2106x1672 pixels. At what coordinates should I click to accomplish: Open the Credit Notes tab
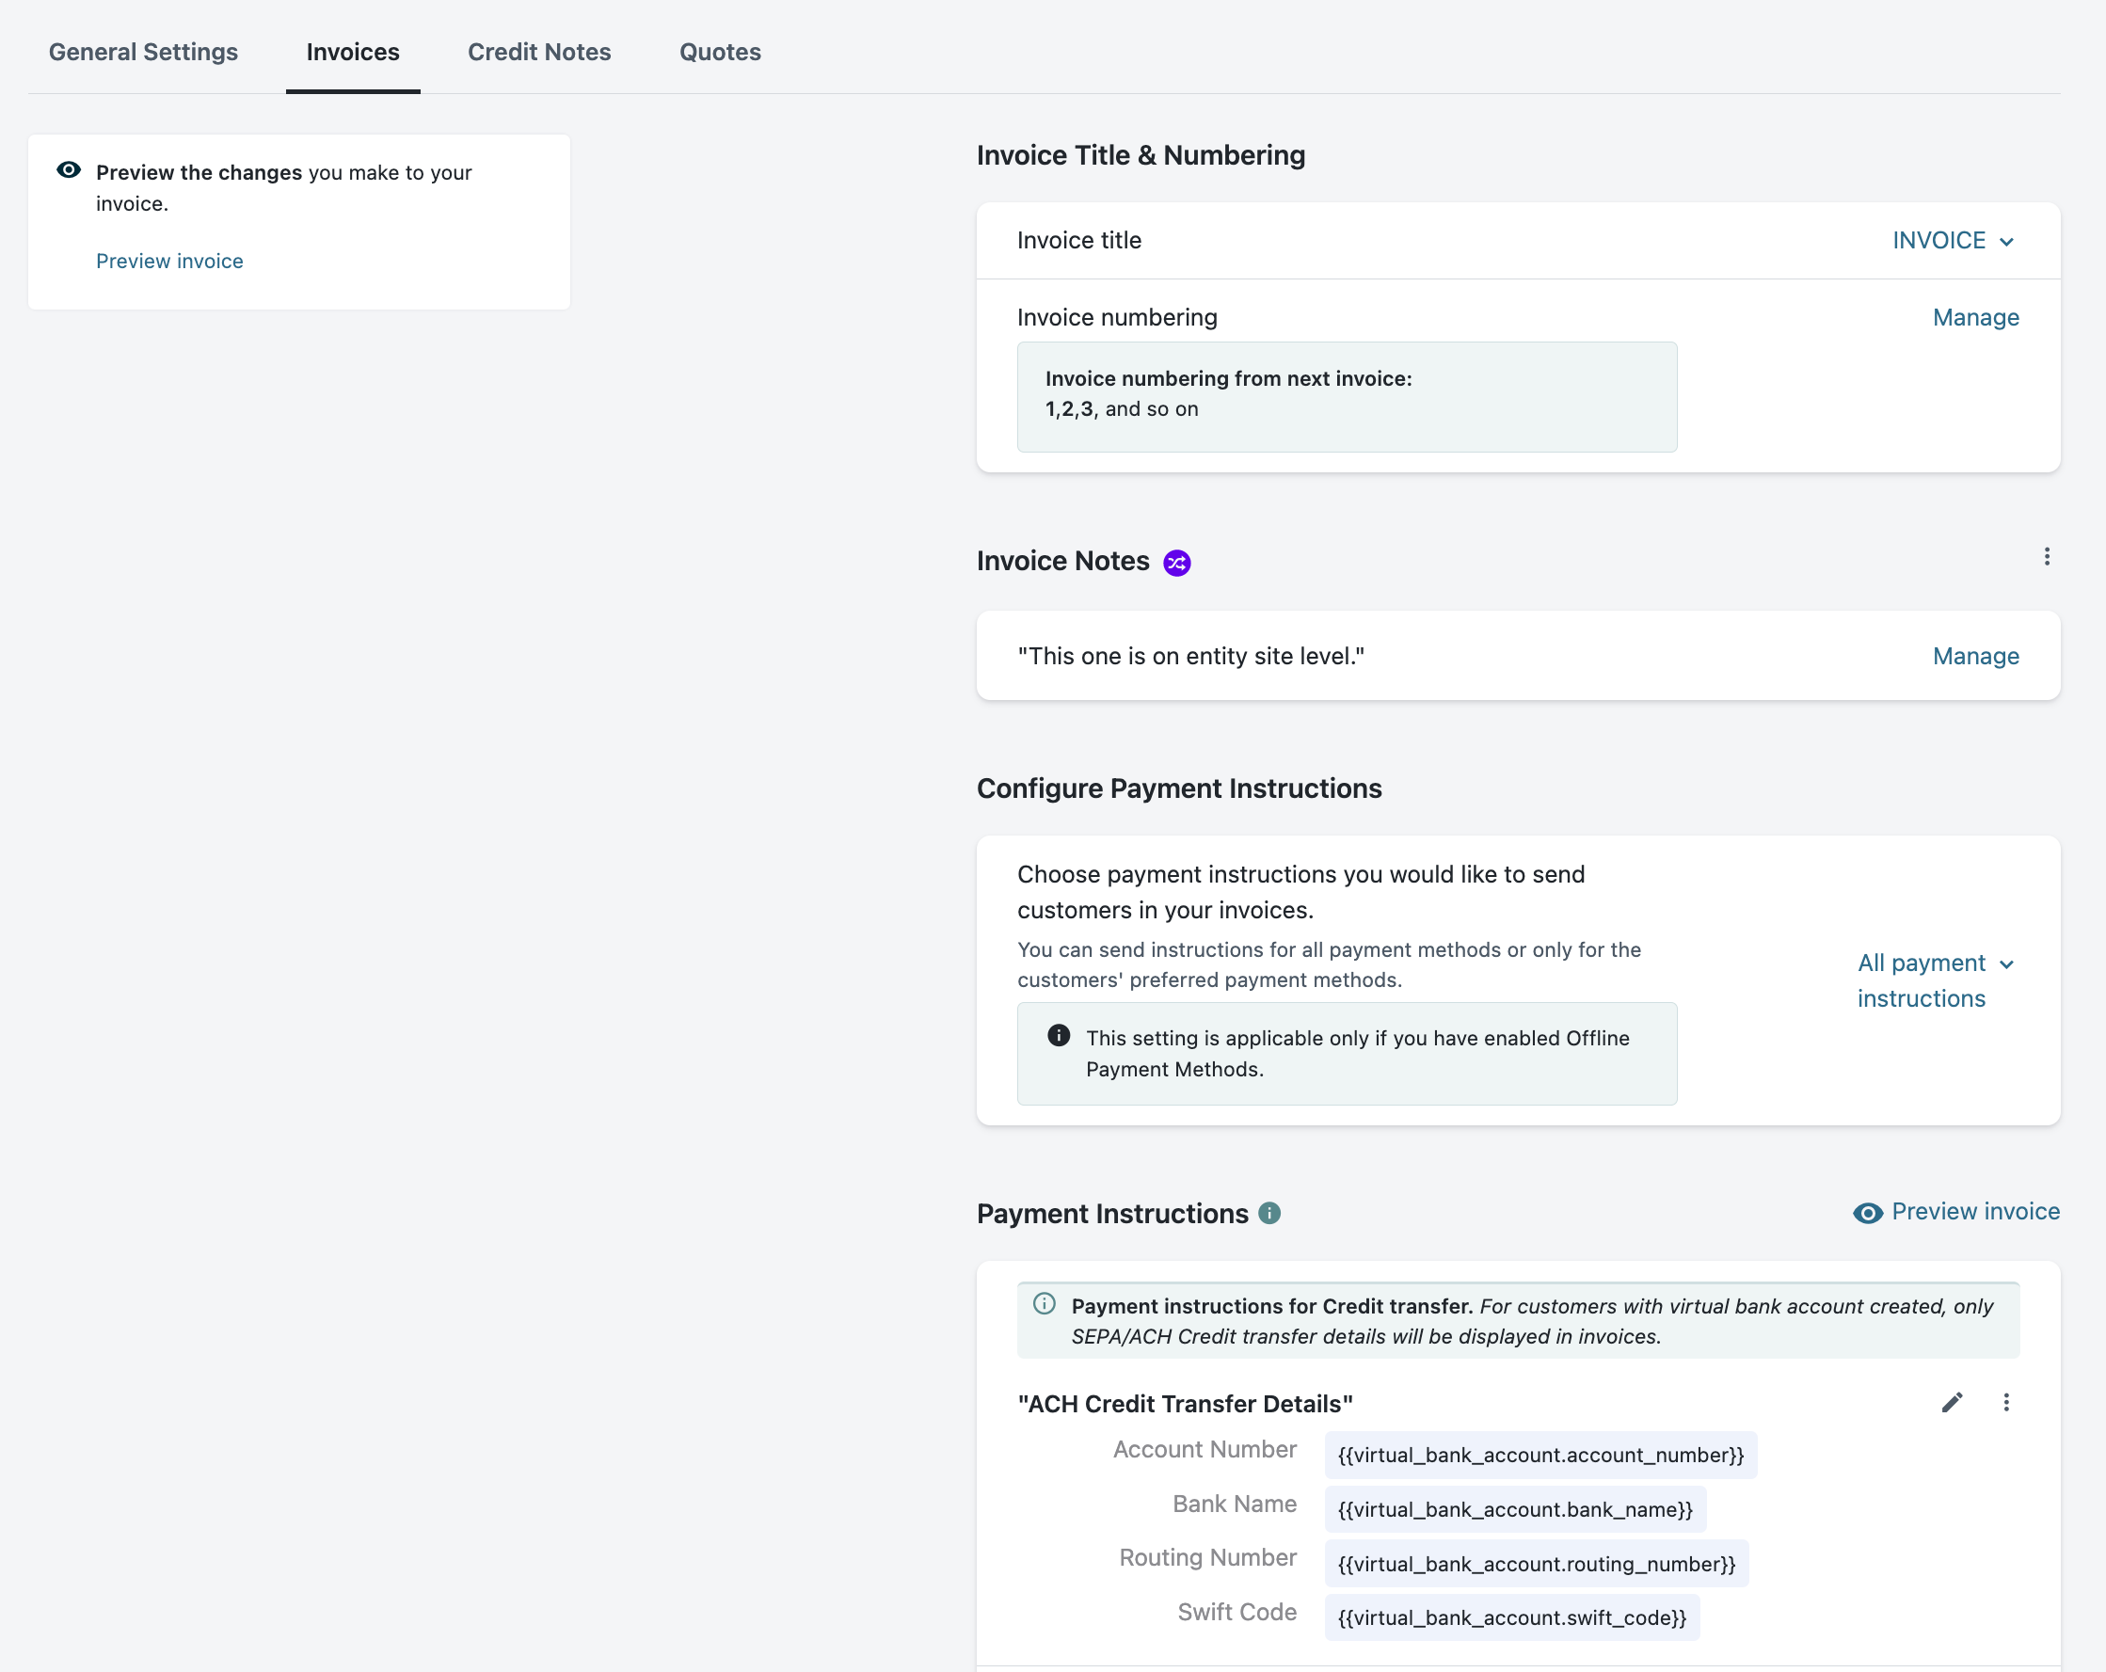click(x=539, y=52)
